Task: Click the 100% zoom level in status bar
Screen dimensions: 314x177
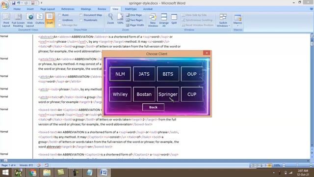Action: coord(277,165)
